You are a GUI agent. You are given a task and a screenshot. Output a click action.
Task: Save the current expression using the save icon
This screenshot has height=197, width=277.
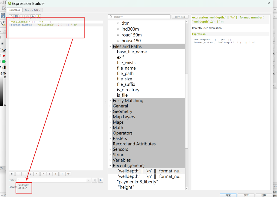(x=17, y=17)
